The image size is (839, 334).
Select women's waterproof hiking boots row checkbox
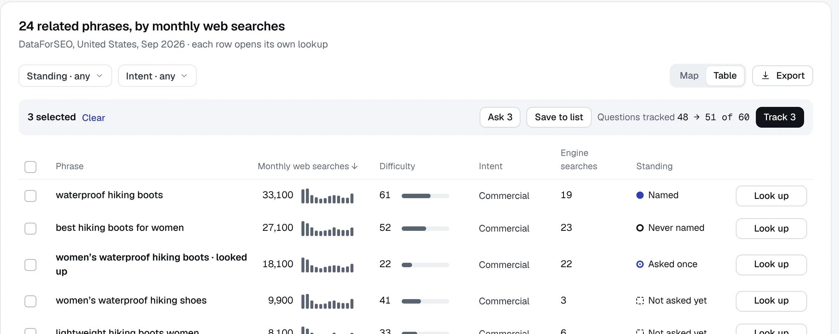[30, 265]
